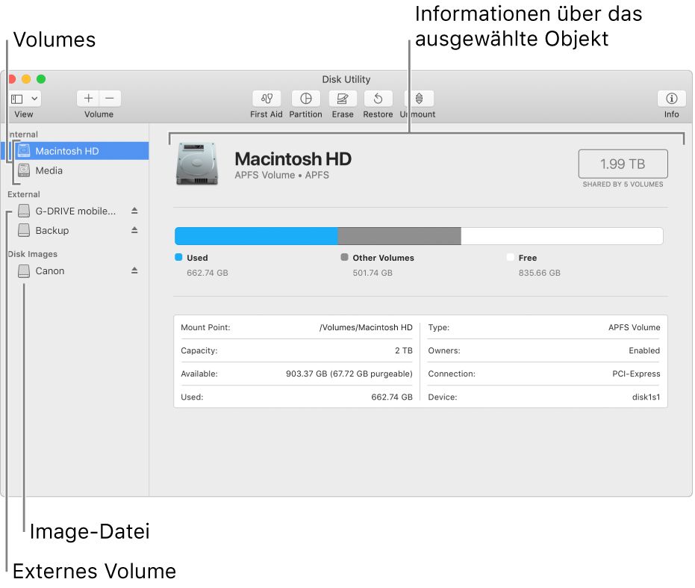
Task: Click Shared by 5 Volumes label
Action: point(623,184)
